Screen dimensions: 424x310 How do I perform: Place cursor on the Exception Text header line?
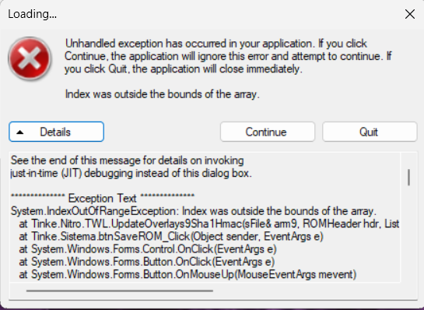pyautogui.click(x=103, y=199)
